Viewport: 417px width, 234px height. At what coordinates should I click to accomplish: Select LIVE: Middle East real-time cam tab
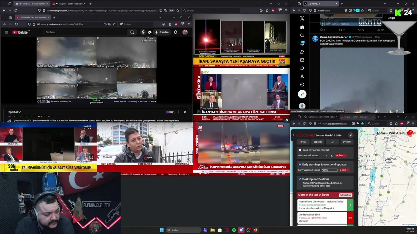pyautogui.click(x=33, y=17)
